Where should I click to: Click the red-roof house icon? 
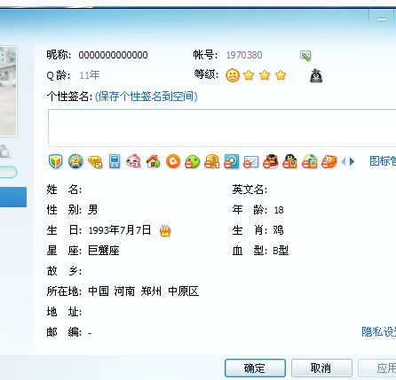click(x=154, y=161)
